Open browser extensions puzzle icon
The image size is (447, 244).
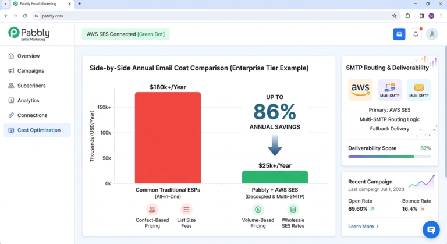tap(407, 16)
